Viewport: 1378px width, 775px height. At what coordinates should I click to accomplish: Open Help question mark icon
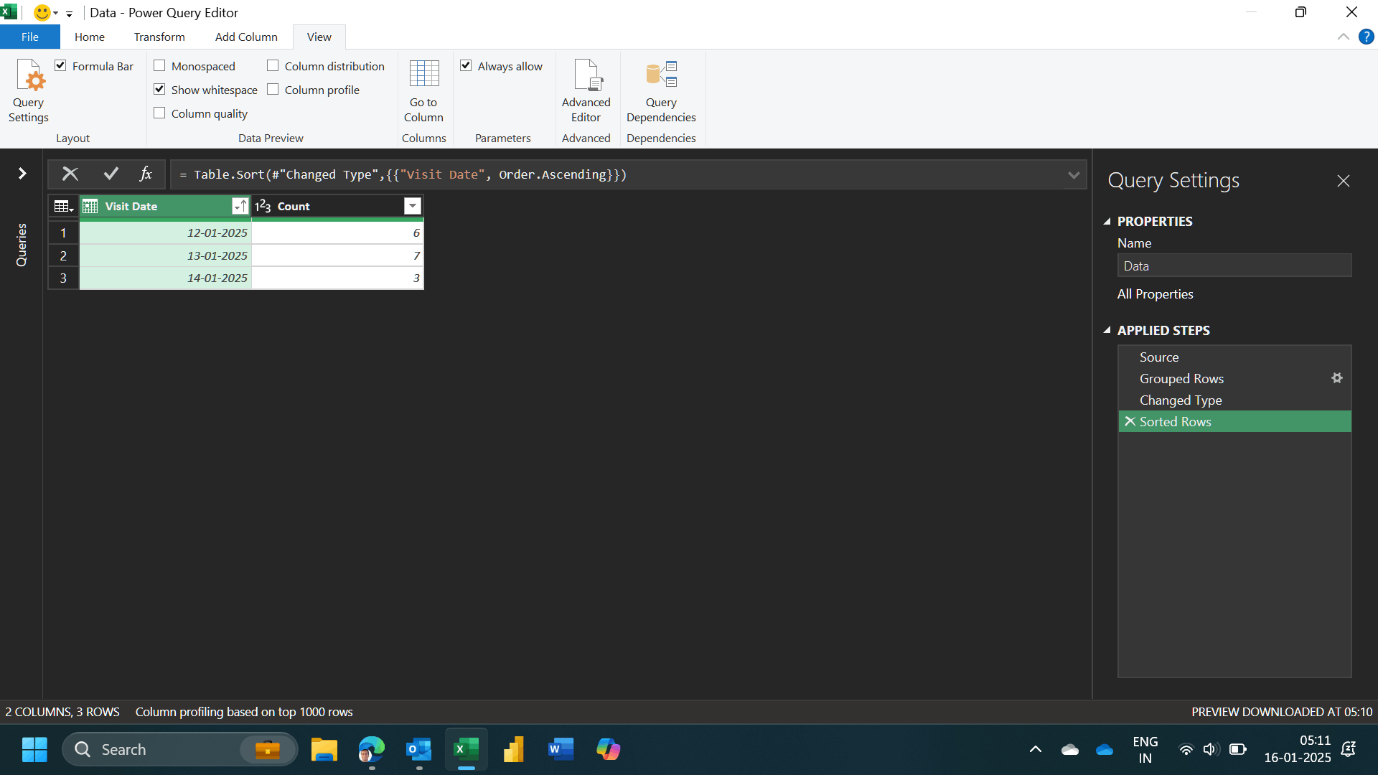click(x=1366, y=37)
